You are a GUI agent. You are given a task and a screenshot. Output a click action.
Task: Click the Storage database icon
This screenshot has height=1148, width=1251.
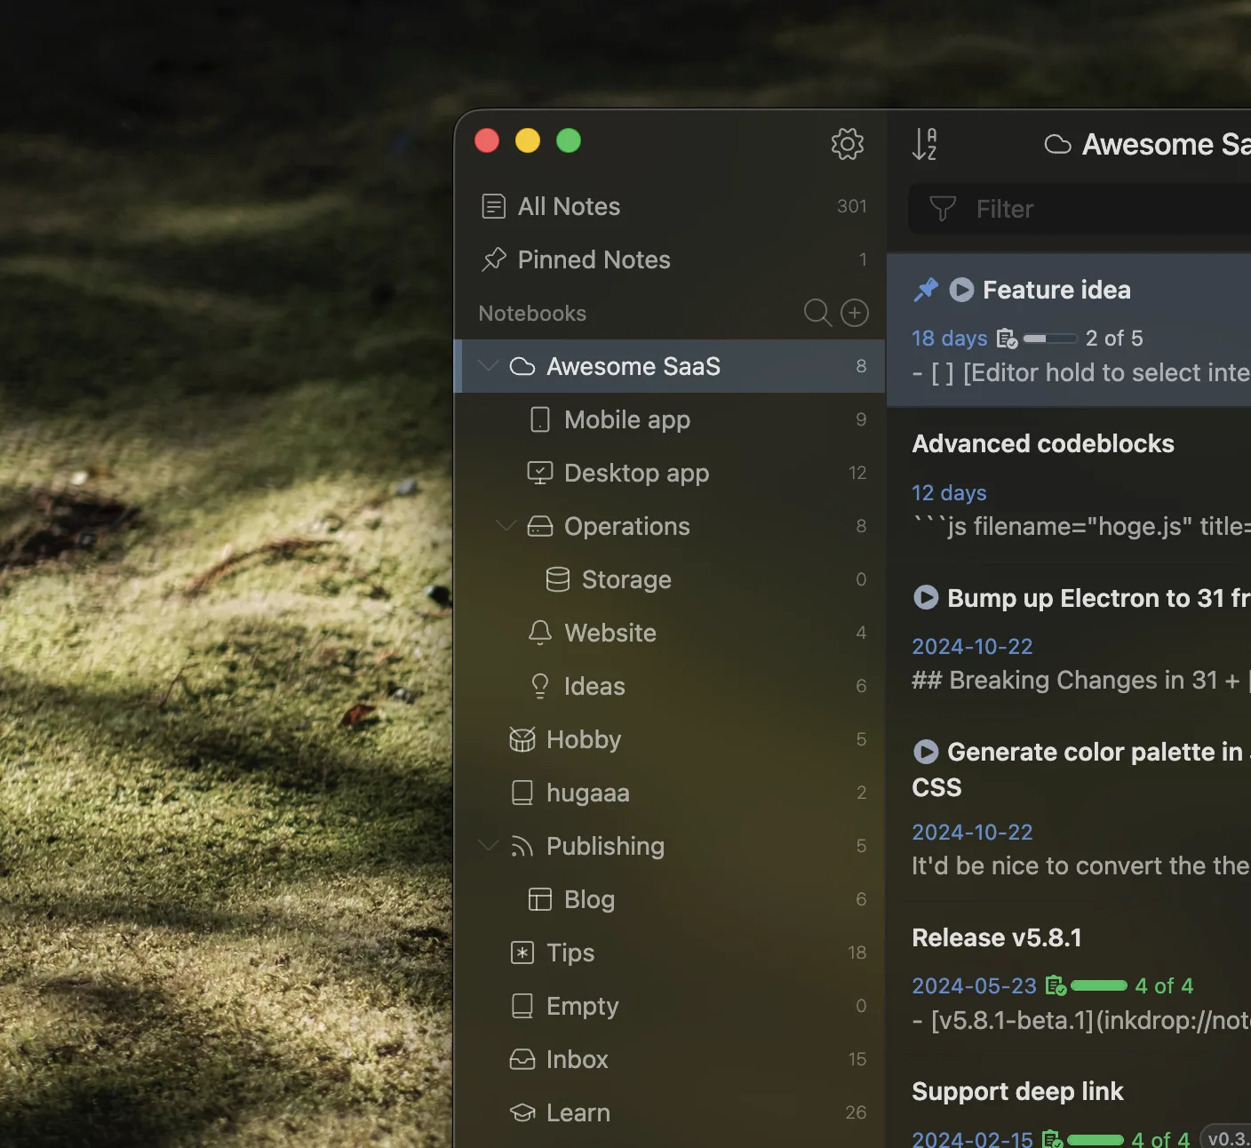pyautogui.click(x=558, y=579)
